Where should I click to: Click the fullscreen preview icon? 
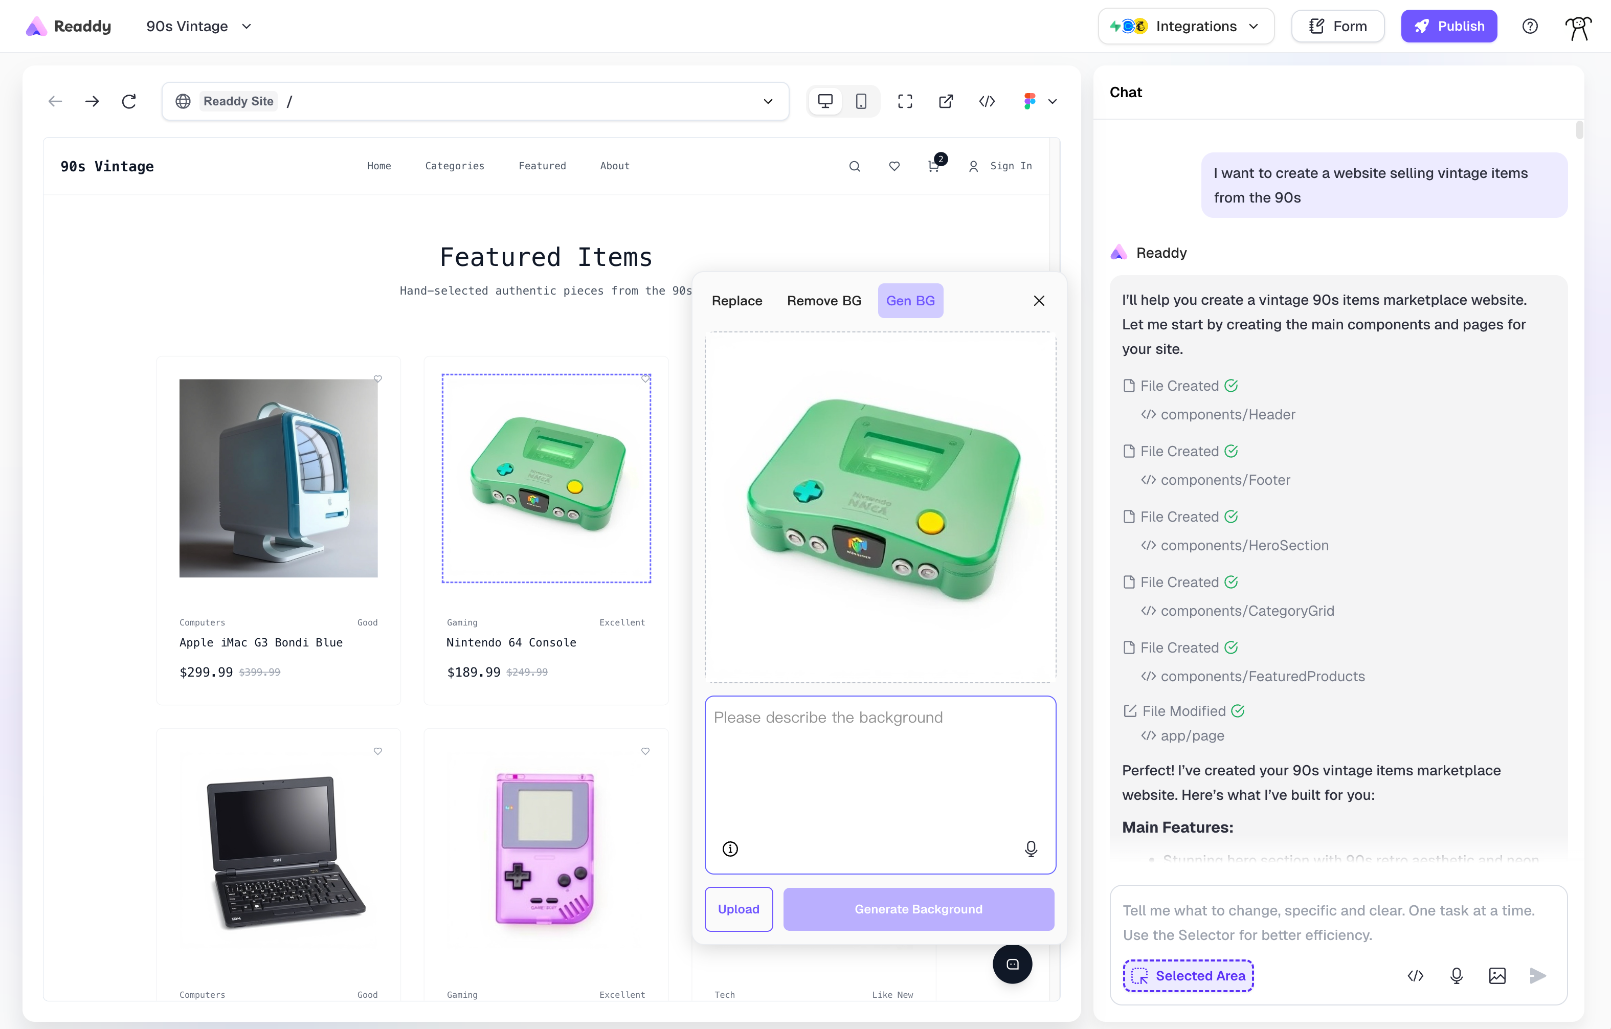(905, 101)
